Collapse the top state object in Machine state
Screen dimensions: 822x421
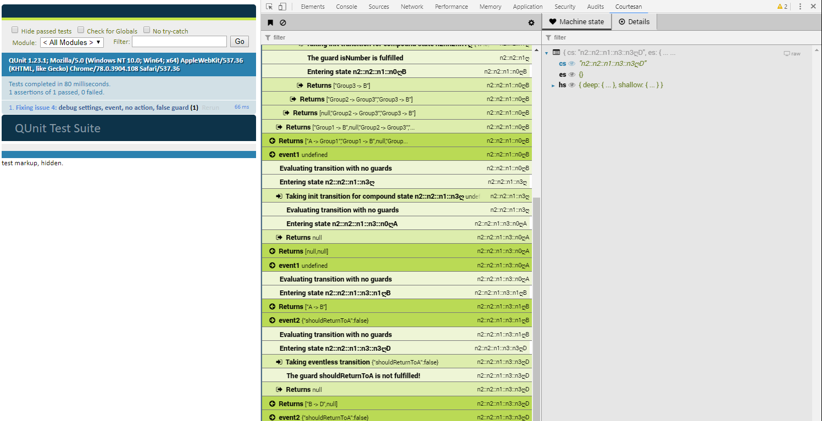pos(547,53)
